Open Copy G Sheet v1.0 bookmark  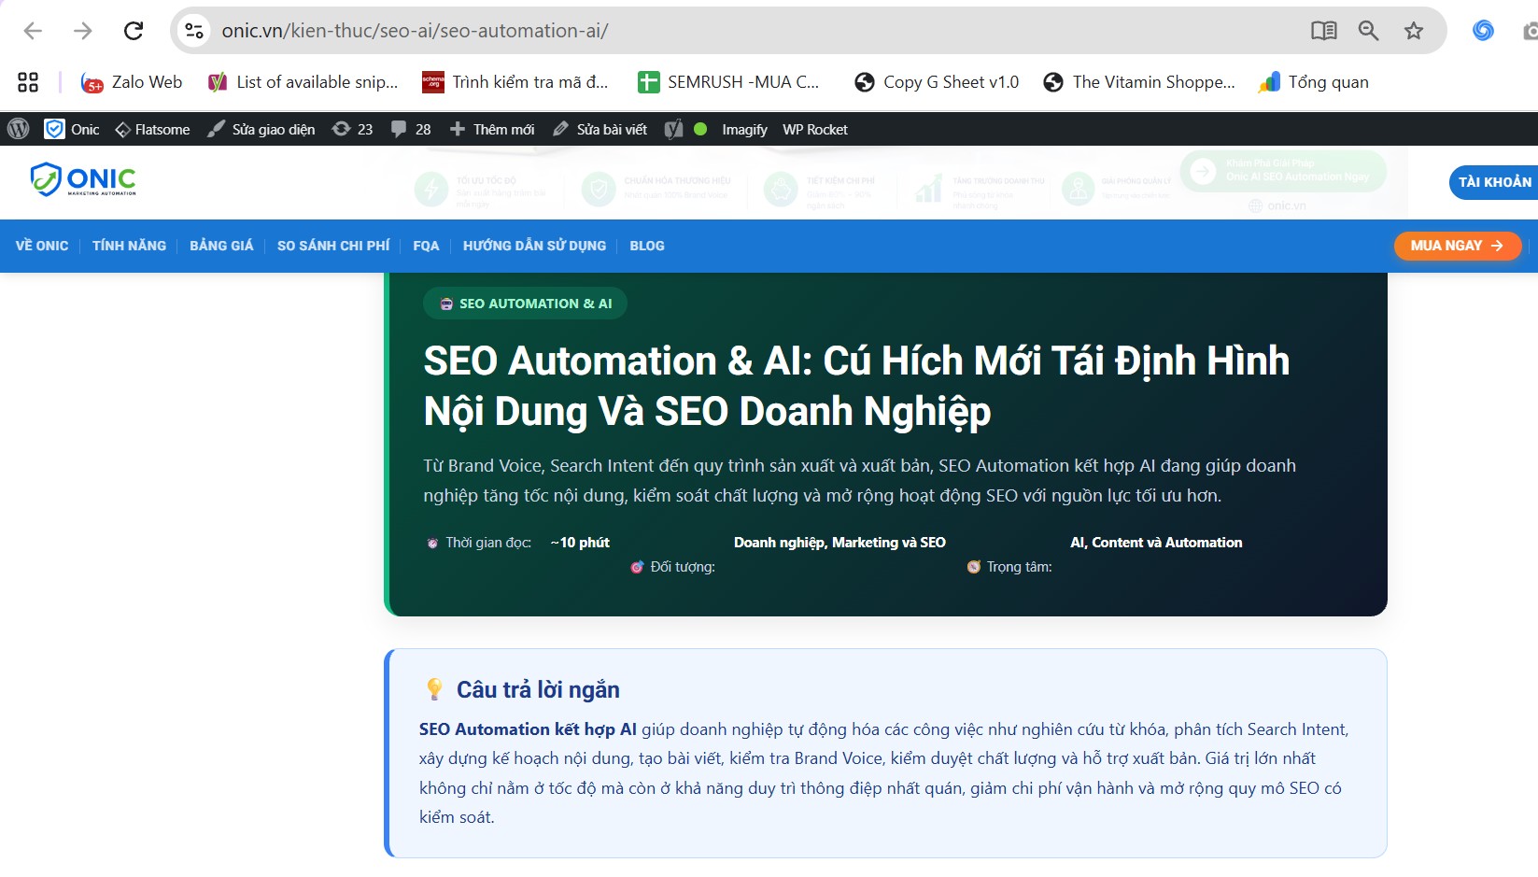(x=937, y=82)
